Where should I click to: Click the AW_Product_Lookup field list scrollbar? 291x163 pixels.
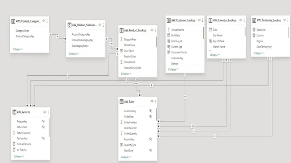point(156,42)
